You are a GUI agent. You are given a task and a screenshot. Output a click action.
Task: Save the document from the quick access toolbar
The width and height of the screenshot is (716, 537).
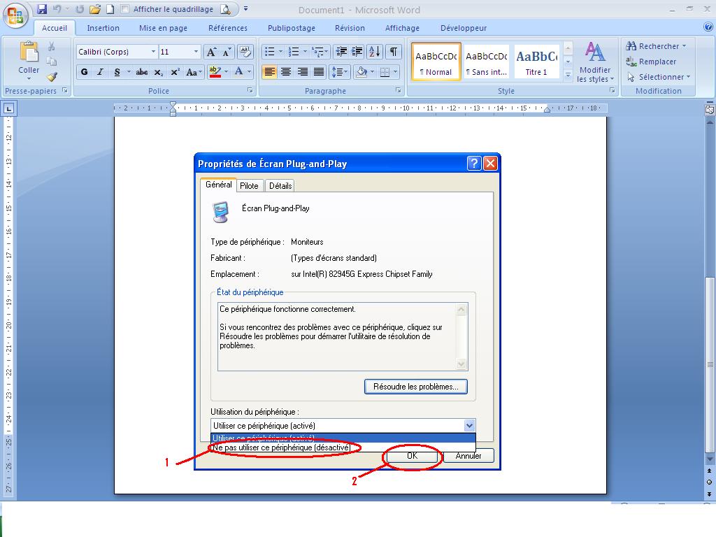tap(42, 9)
